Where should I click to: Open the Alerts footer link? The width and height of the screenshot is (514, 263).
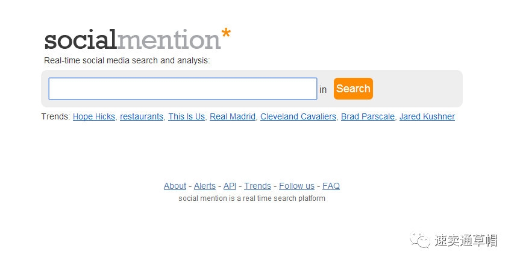pos(205,186)
